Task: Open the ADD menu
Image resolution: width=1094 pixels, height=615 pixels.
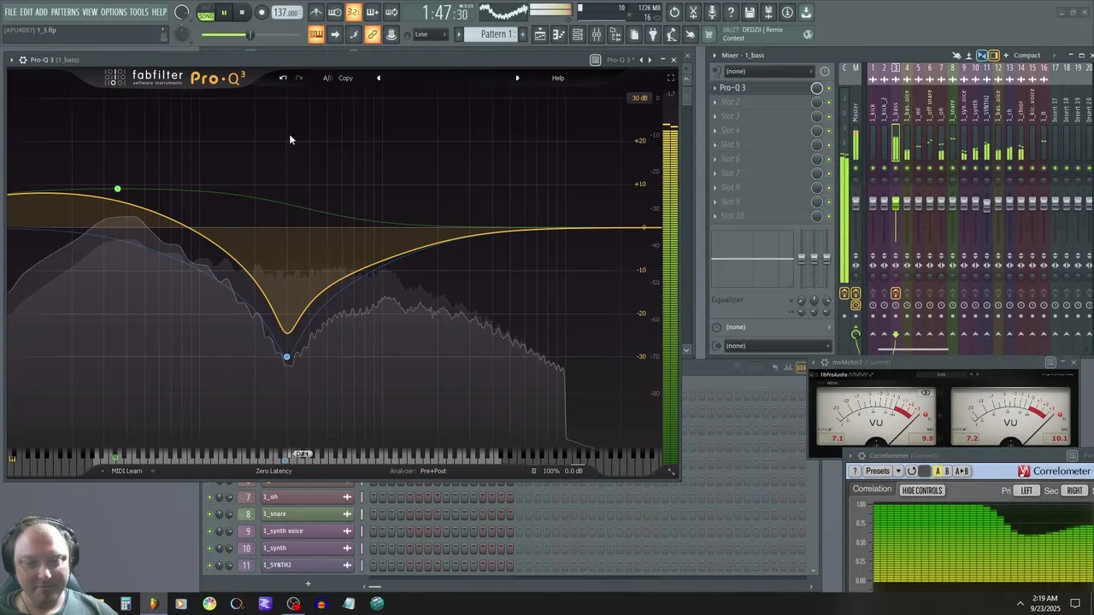Action: point(41,12)
